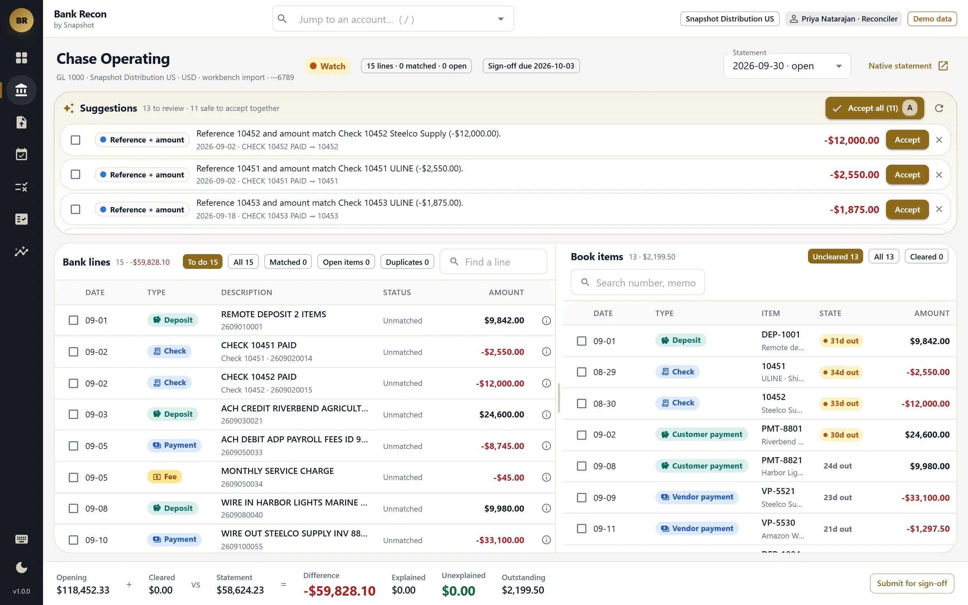968x605 pixels.
Task: Open the analytics trend icon in sidebar
Action: tap(21, 251)
